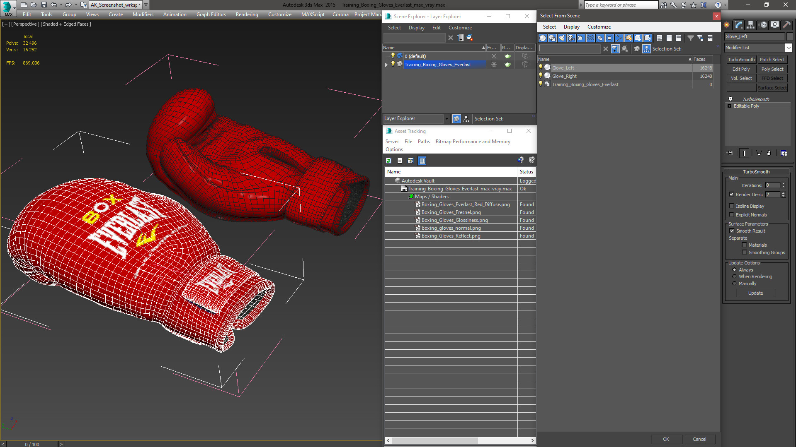Click Configure Modifier Sets icon
Screen dimensions: 796x447
pyautogui.click(x=784, y=153)
